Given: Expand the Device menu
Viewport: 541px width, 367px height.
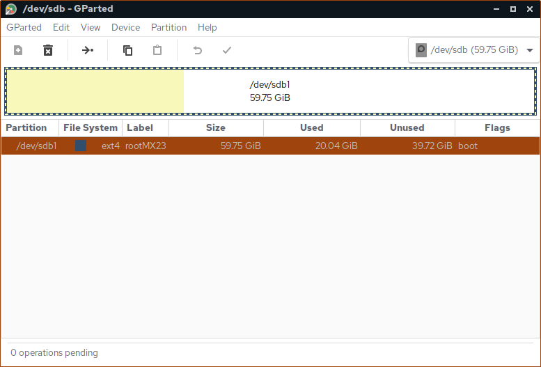Looking at the screenshot, I should [125, 27].
